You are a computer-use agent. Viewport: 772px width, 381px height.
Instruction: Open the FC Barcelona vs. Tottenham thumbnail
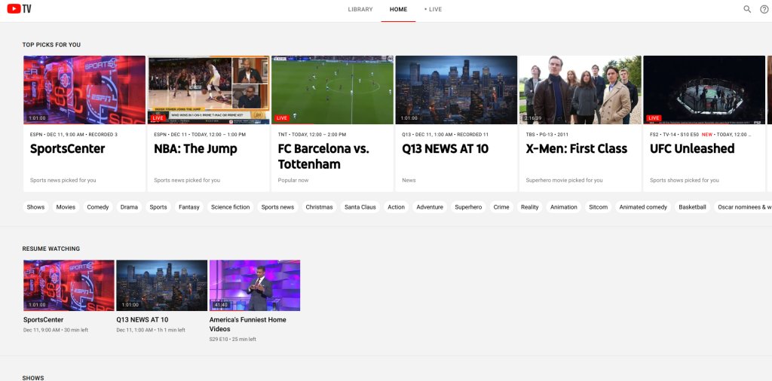[332, 90]
